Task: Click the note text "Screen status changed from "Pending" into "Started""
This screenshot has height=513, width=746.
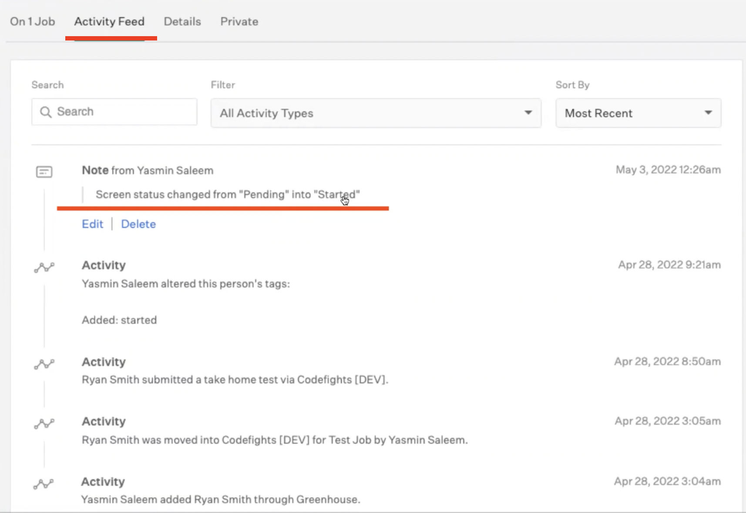Action: tap(228, 194)
